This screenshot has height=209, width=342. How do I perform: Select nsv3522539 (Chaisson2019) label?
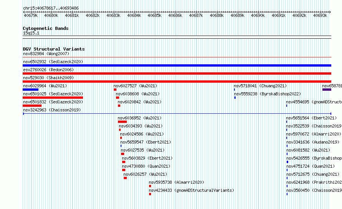314,126
